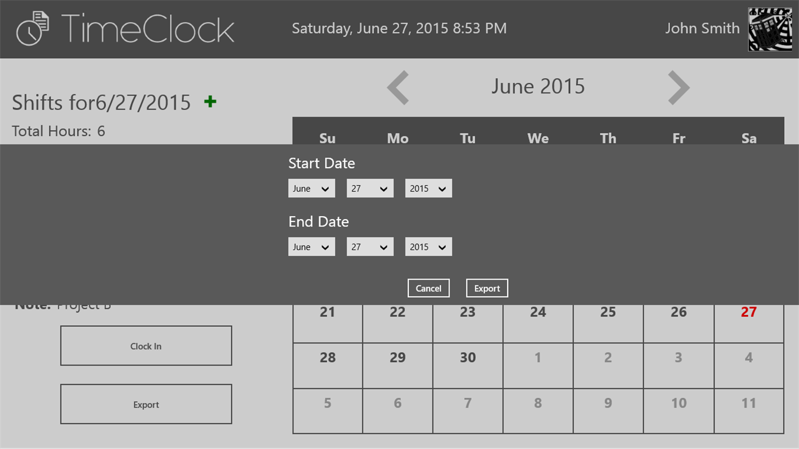The image size is (799, 449).
Task: Go to previous month using left chevron
Action: tap(398, 87)
